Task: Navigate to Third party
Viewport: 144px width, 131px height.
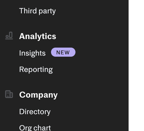Action: point(37,11)
